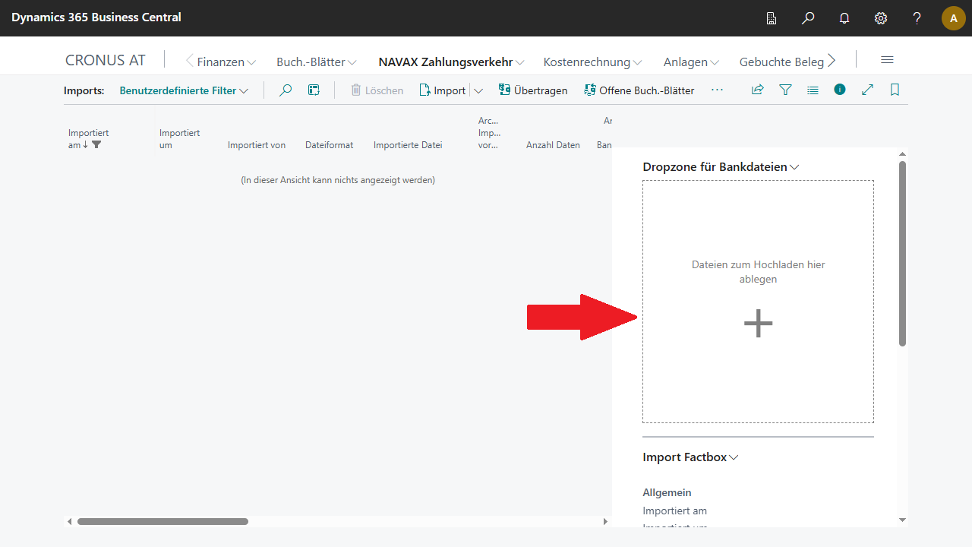Viewport: 972px width, 547px height.
Task: Open the settings gear
Action: click(x=881, y=18)
